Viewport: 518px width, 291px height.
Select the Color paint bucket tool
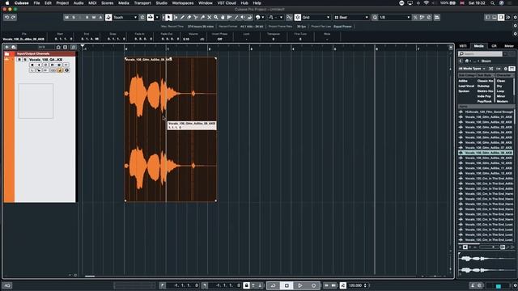250,17
